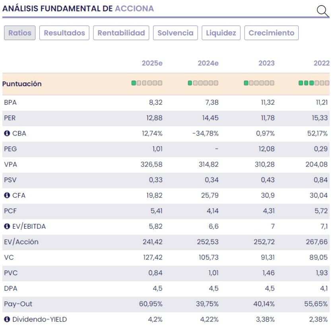332x326 pixels.
Task: Click the info icon beside CFA
Action: click(x=7, y=196)
